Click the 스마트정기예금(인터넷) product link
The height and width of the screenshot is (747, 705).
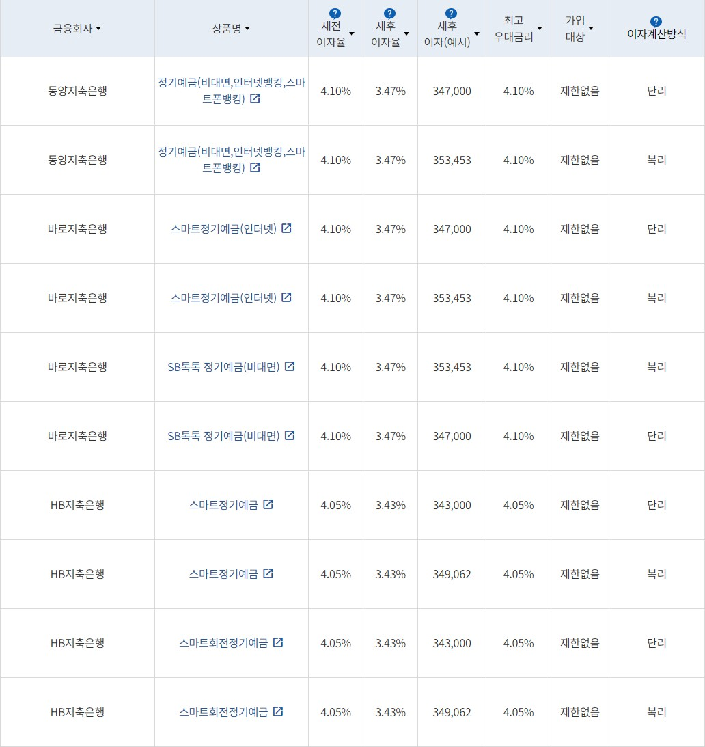(x=225, y=229)
